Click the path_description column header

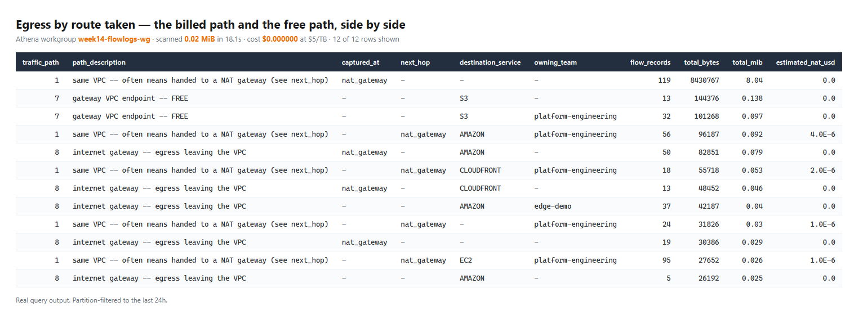click(x=99, y=62)
